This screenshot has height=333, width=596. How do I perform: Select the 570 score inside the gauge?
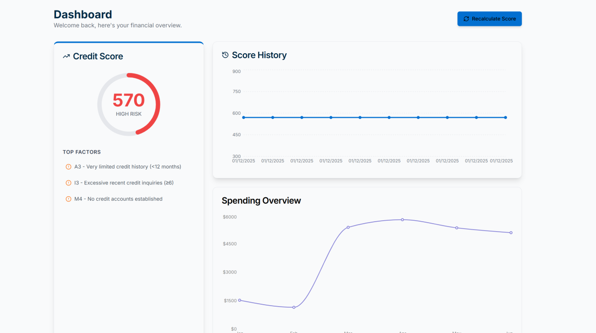[x=128, y=100]
